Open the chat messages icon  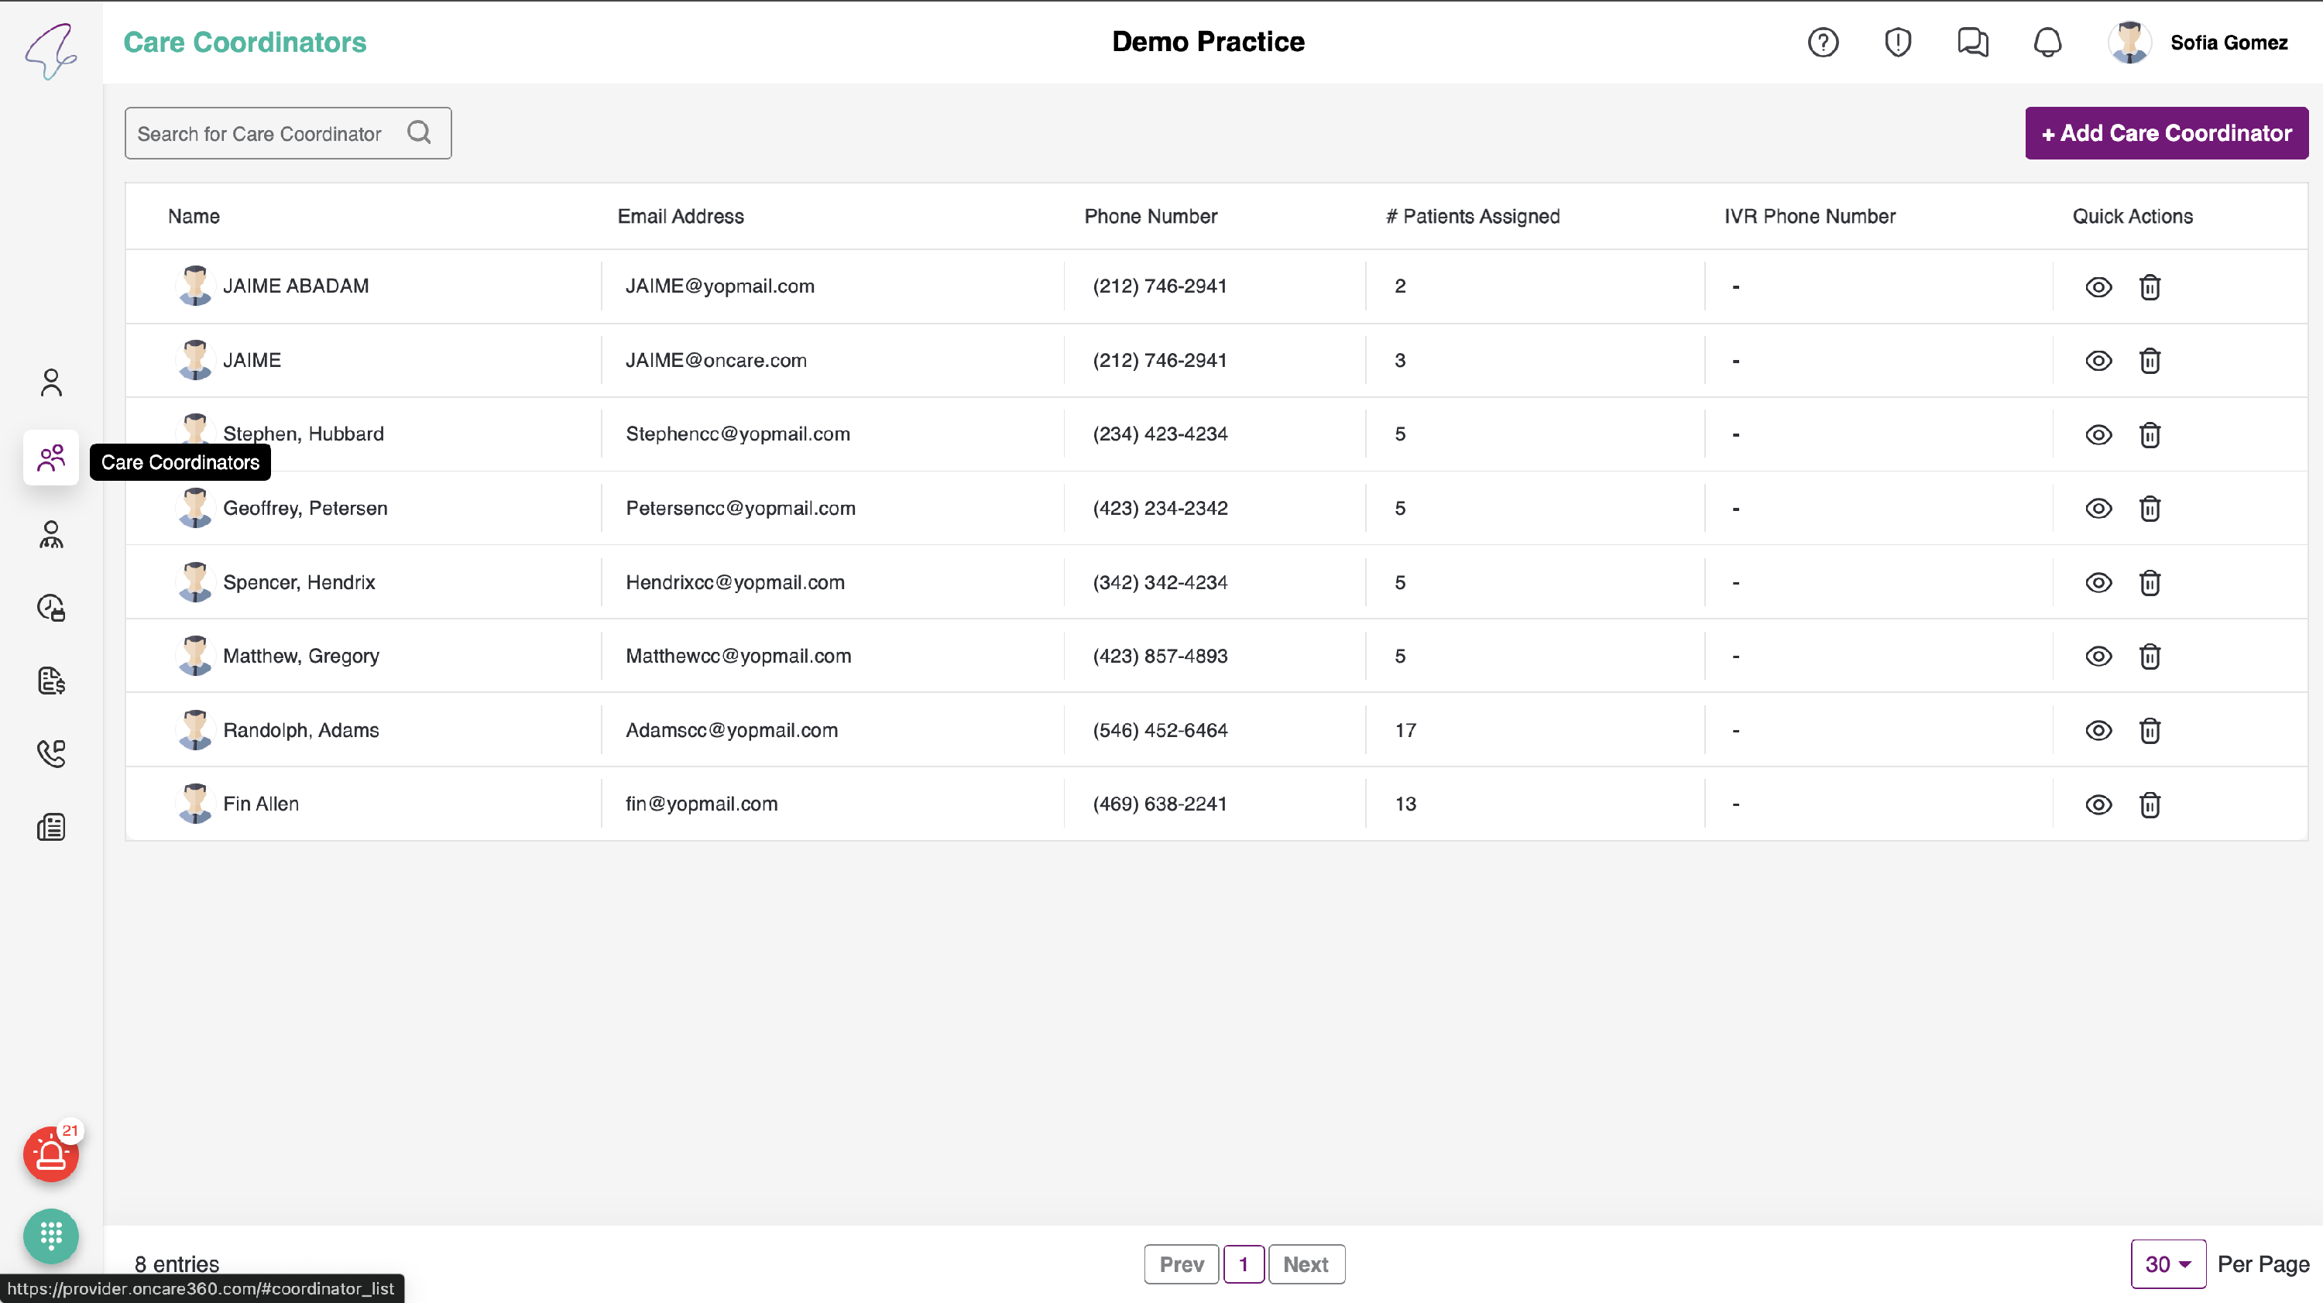coord(1972,43)
